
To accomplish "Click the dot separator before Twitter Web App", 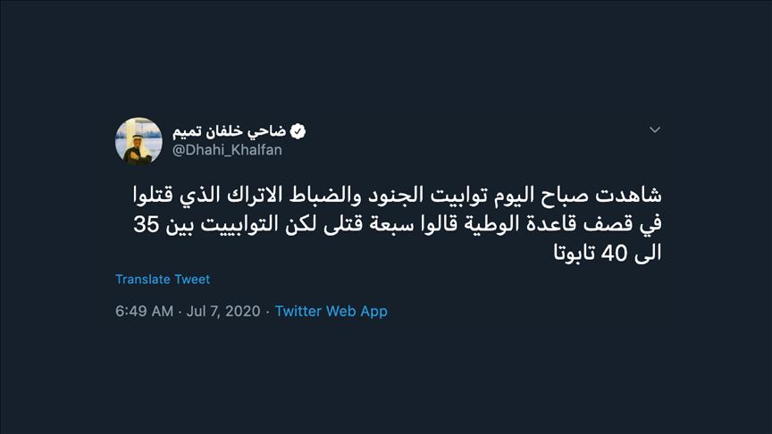I will pyautogui.click(x=268, y=312).
